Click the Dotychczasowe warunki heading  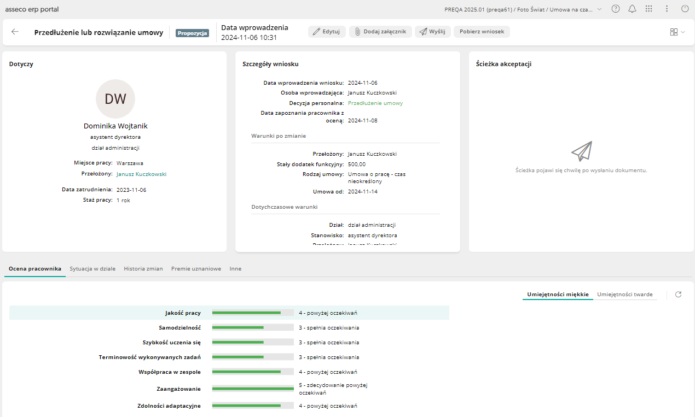tap(285, 207)
